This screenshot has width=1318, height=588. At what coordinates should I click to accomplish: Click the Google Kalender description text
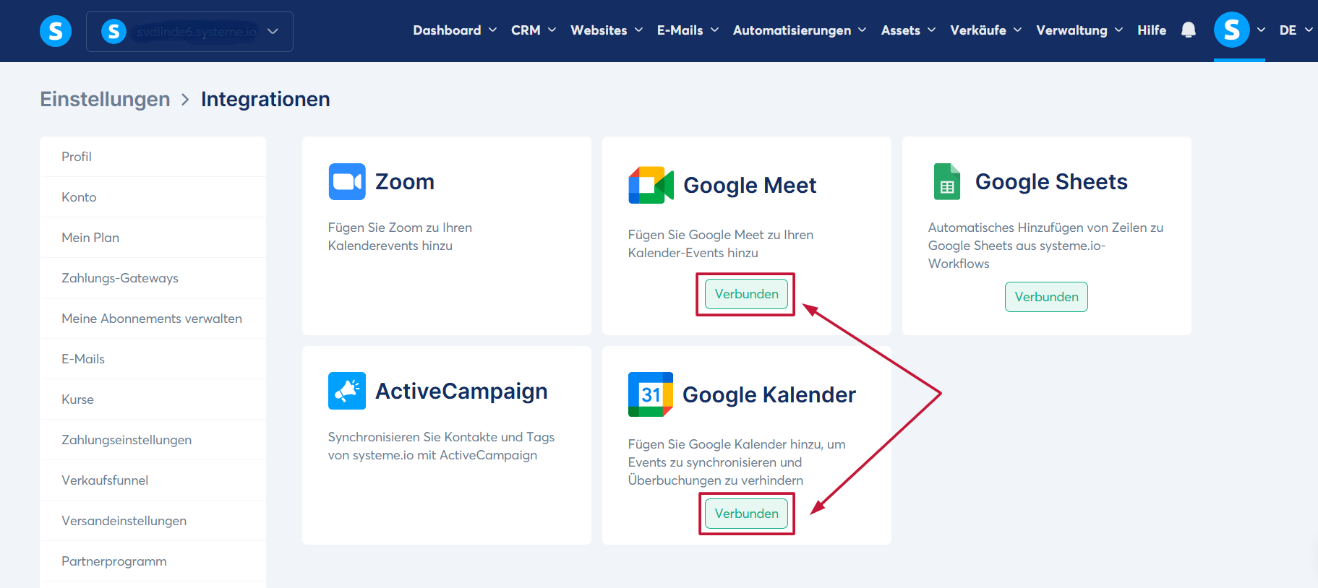click(x=737, y=462)
